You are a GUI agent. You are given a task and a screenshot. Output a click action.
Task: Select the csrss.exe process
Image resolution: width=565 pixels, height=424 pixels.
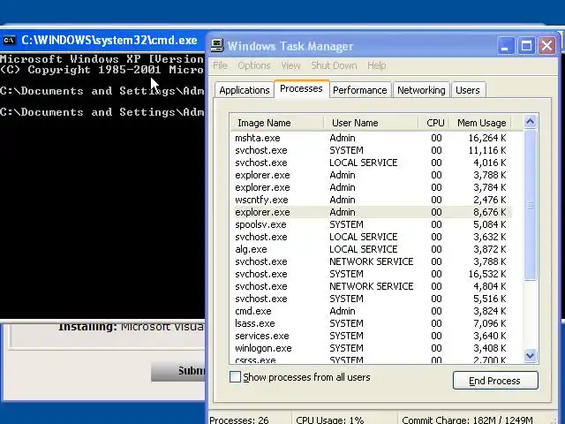371,360
